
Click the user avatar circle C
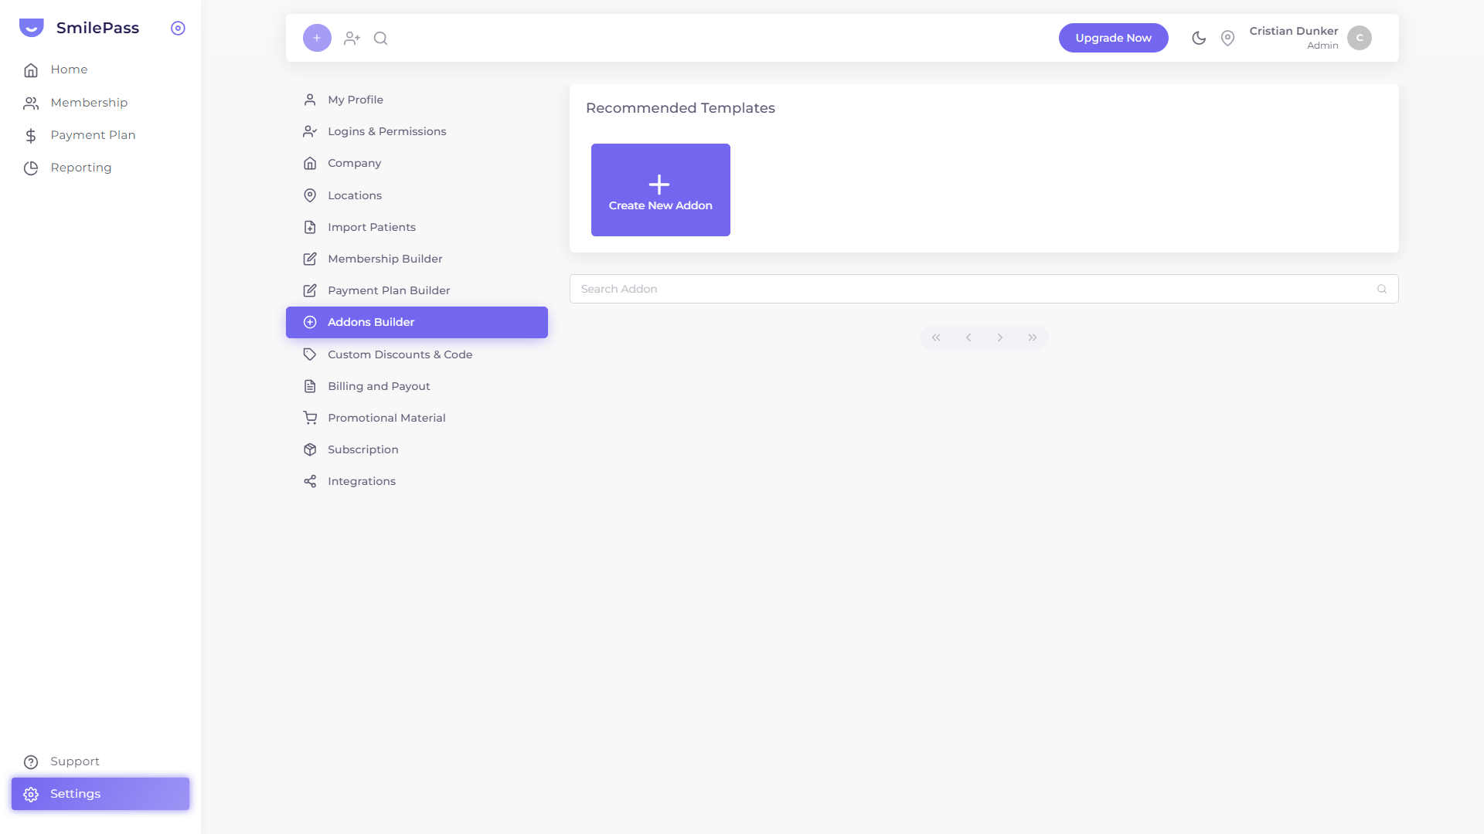coord(1360,38)
